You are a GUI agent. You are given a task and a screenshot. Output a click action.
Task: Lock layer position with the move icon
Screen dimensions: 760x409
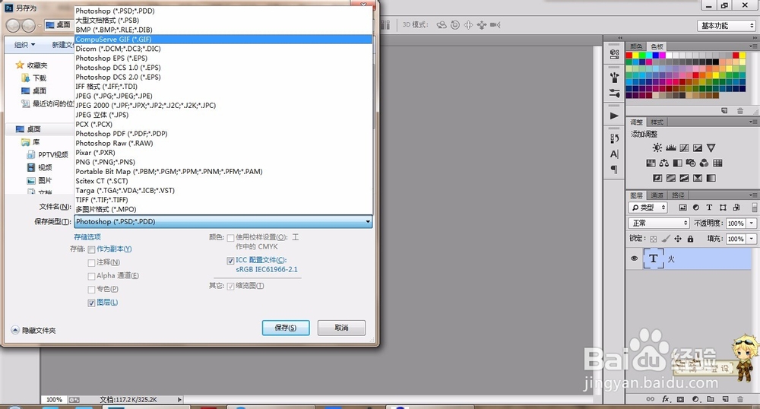pyautogui.click(x=678, y=239)
